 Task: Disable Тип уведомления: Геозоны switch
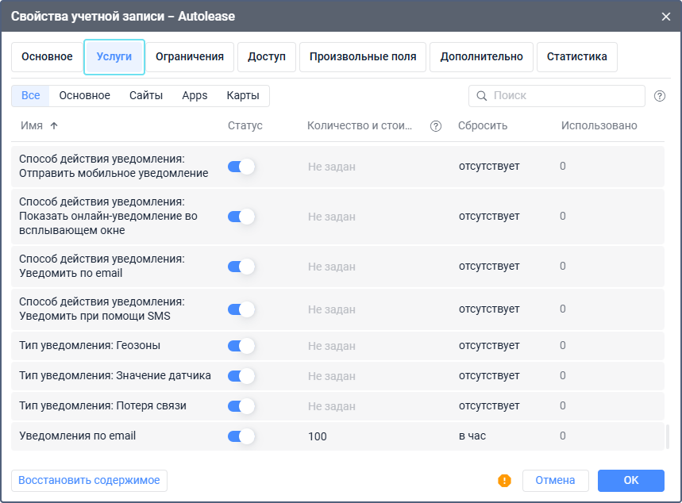click(241, 346)
